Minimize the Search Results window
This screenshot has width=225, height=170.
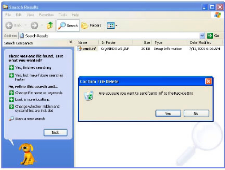[x=204, y=7]
